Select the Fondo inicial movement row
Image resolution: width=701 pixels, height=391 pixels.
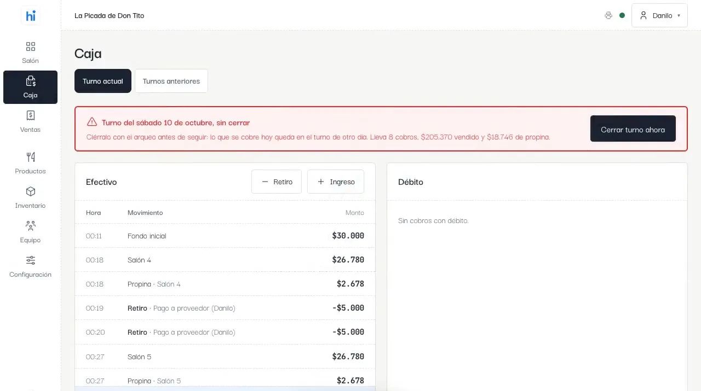pyautogui.click(x=225, y=236)
